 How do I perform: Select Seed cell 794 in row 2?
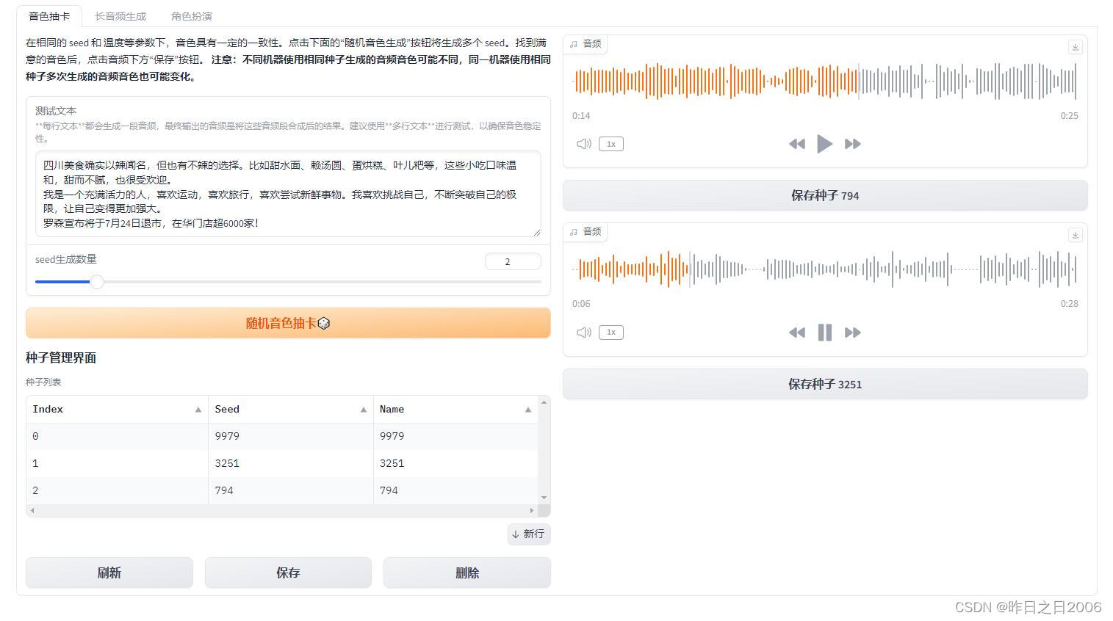291,490
